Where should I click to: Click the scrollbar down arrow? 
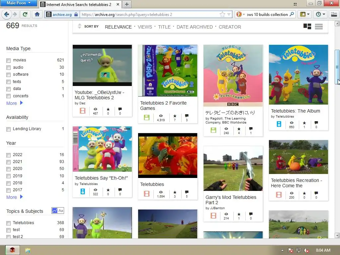[x=337, y=235]
